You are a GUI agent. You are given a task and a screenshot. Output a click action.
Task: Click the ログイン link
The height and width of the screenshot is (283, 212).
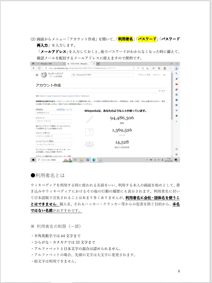click(x=156, y=75)
